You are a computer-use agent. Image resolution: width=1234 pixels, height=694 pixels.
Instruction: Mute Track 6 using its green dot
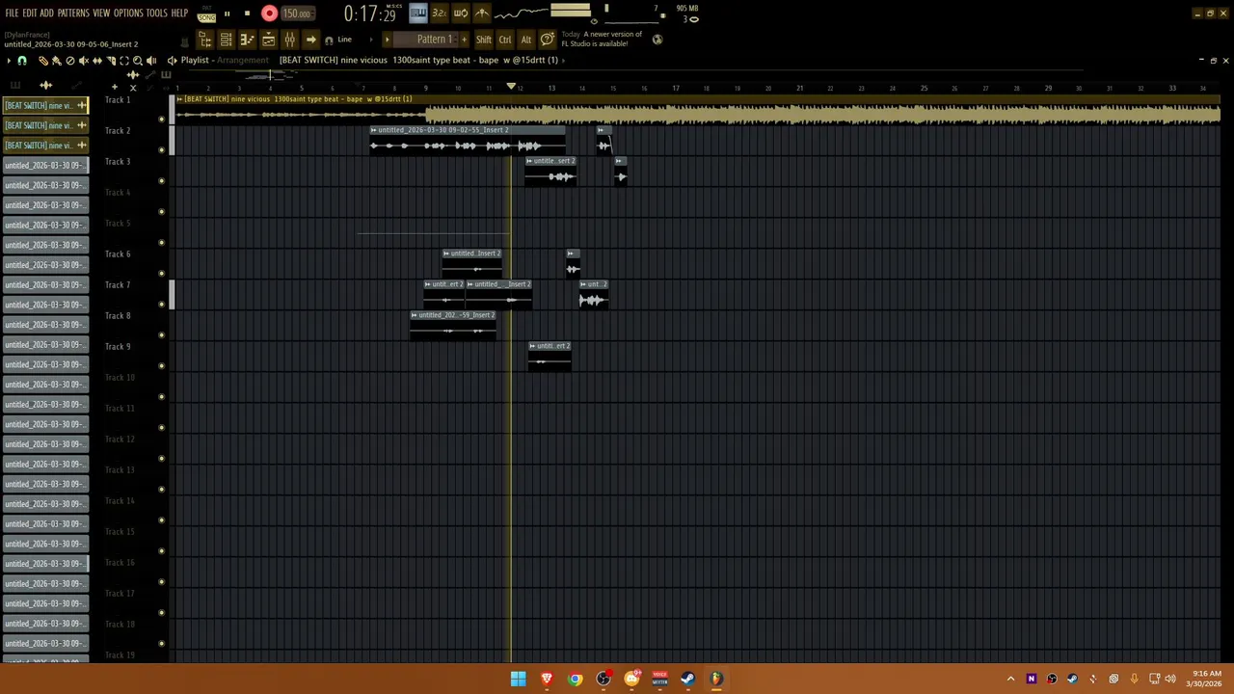click(161, 274)
